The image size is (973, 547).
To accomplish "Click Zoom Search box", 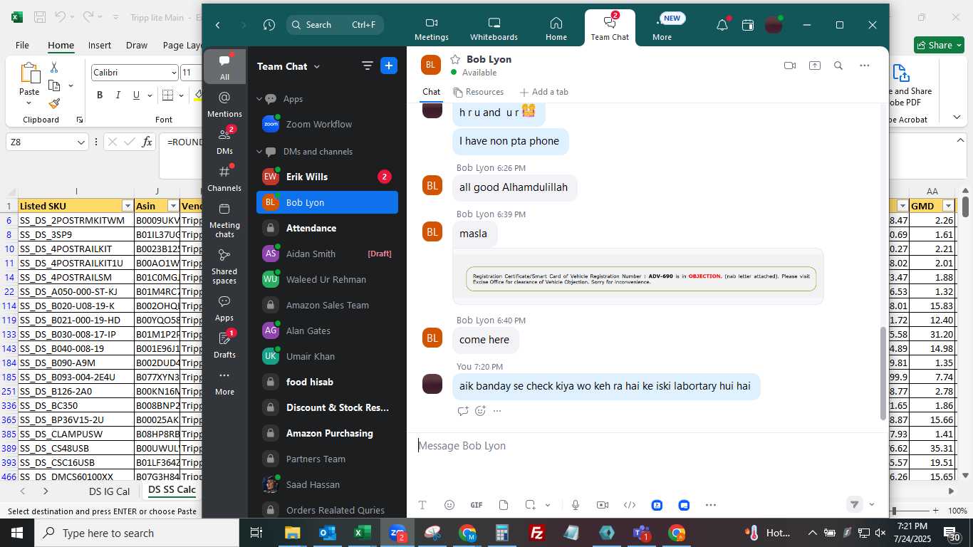I will coord(335,25).
